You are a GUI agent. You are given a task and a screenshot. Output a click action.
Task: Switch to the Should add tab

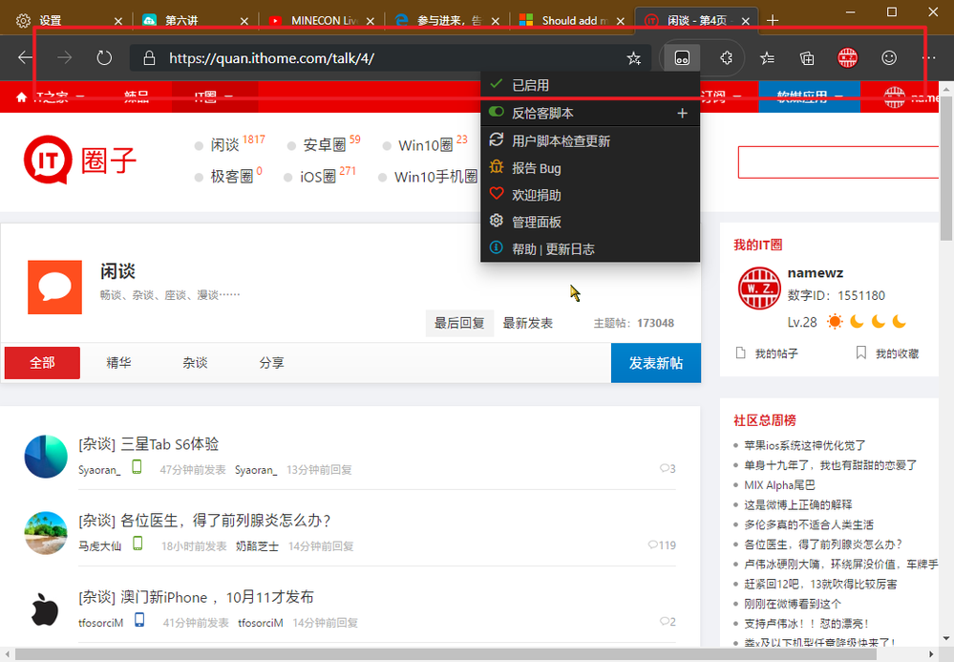pyautogui.click(x=569, y=21)
